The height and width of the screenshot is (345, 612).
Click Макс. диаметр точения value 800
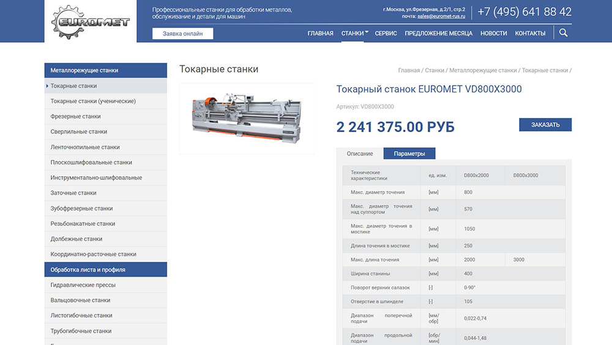[468, 192]
